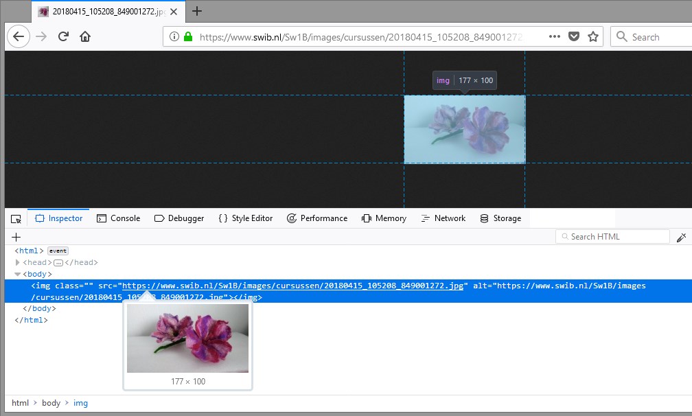The width and height of the screenshot is (692, 416).
Task: Click the Search HTML field
Action: click(612, 236)
